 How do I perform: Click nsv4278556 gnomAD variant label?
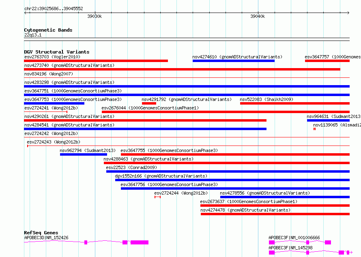(x=265, y=193)
